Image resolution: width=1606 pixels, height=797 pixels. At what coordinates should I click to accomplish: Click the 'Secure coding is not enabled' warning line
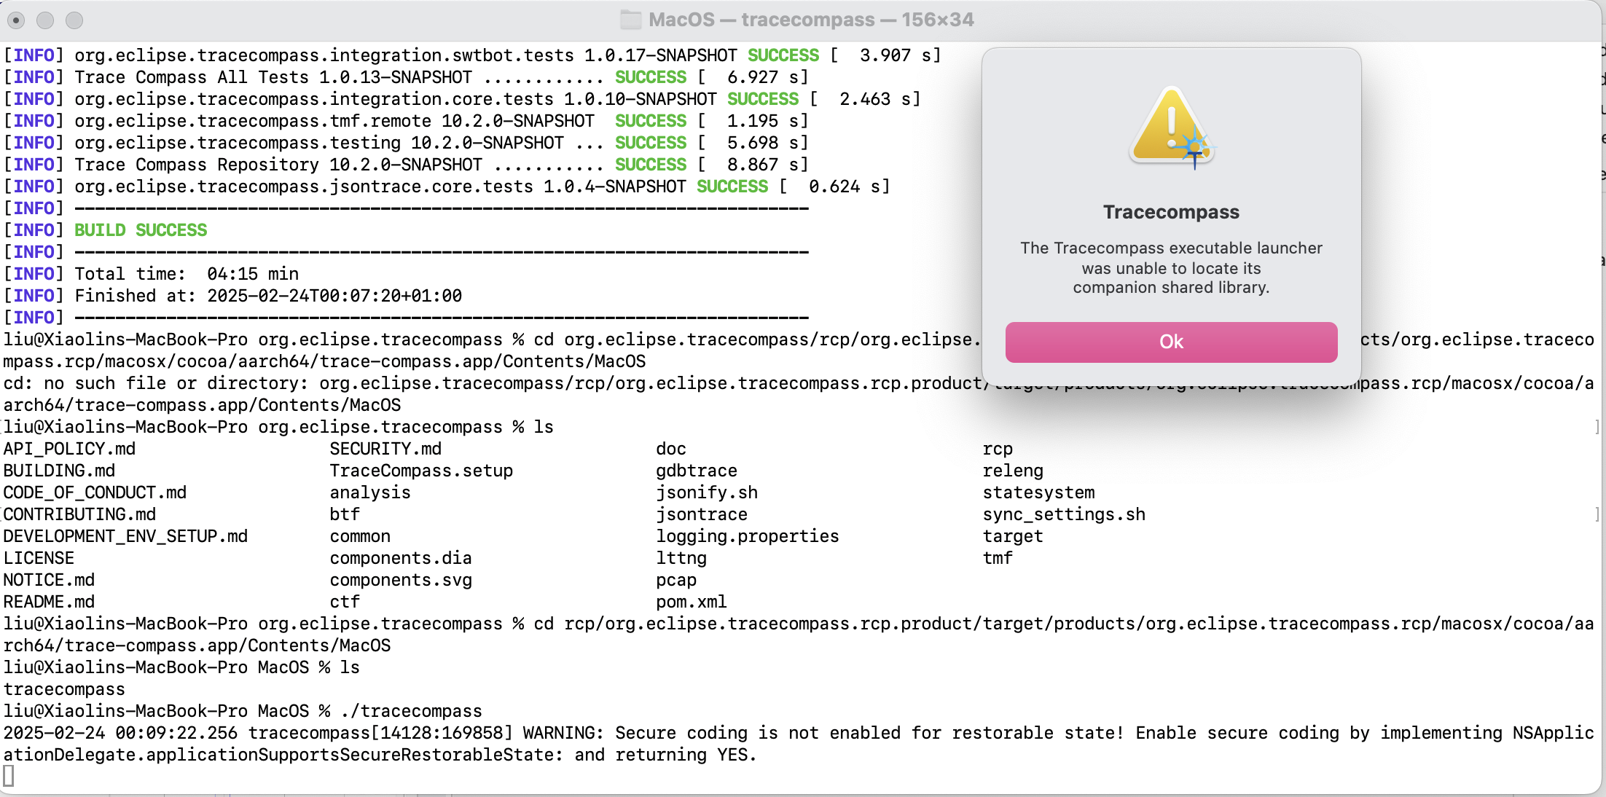[x=799, y=744]
